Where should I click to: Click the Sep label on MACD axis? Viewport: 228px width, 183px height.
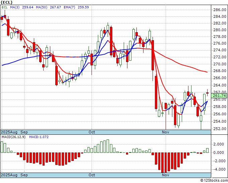pyautogui.click(x=24, y=175)
